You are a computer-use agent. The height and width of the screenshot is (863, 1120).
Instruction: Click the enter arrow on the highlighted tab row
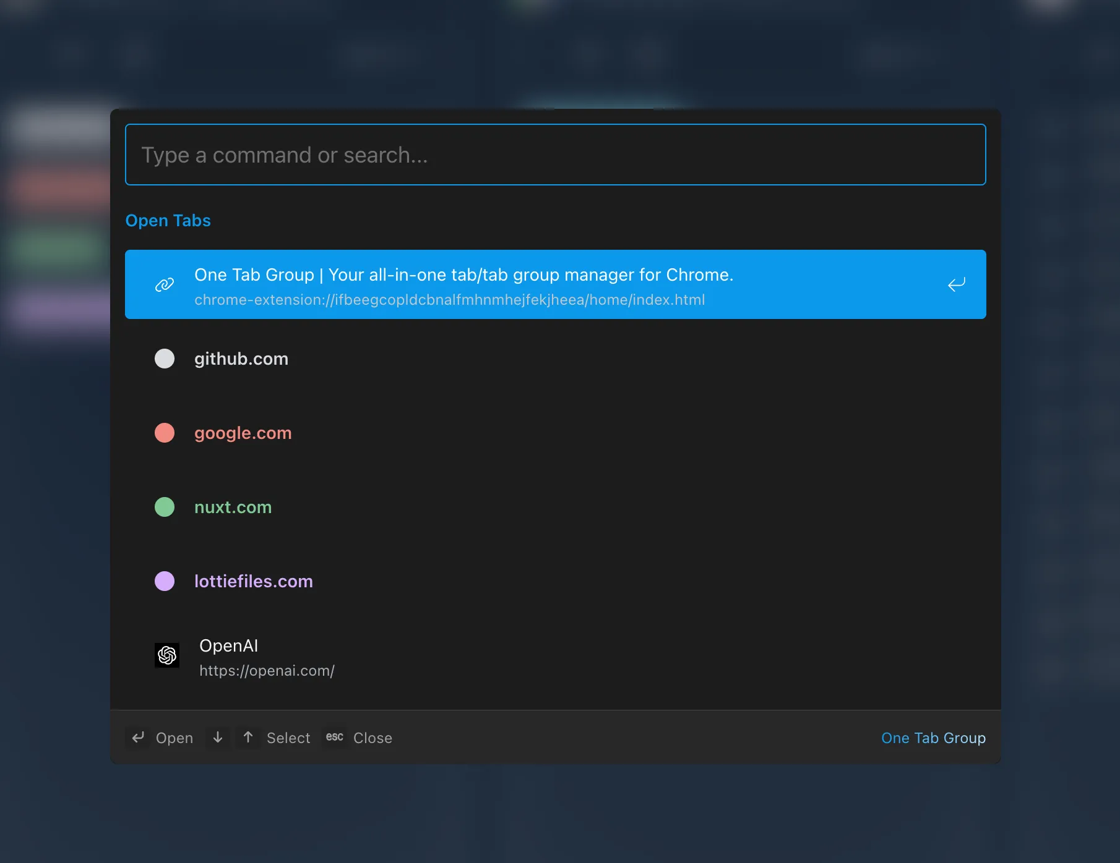956,285
